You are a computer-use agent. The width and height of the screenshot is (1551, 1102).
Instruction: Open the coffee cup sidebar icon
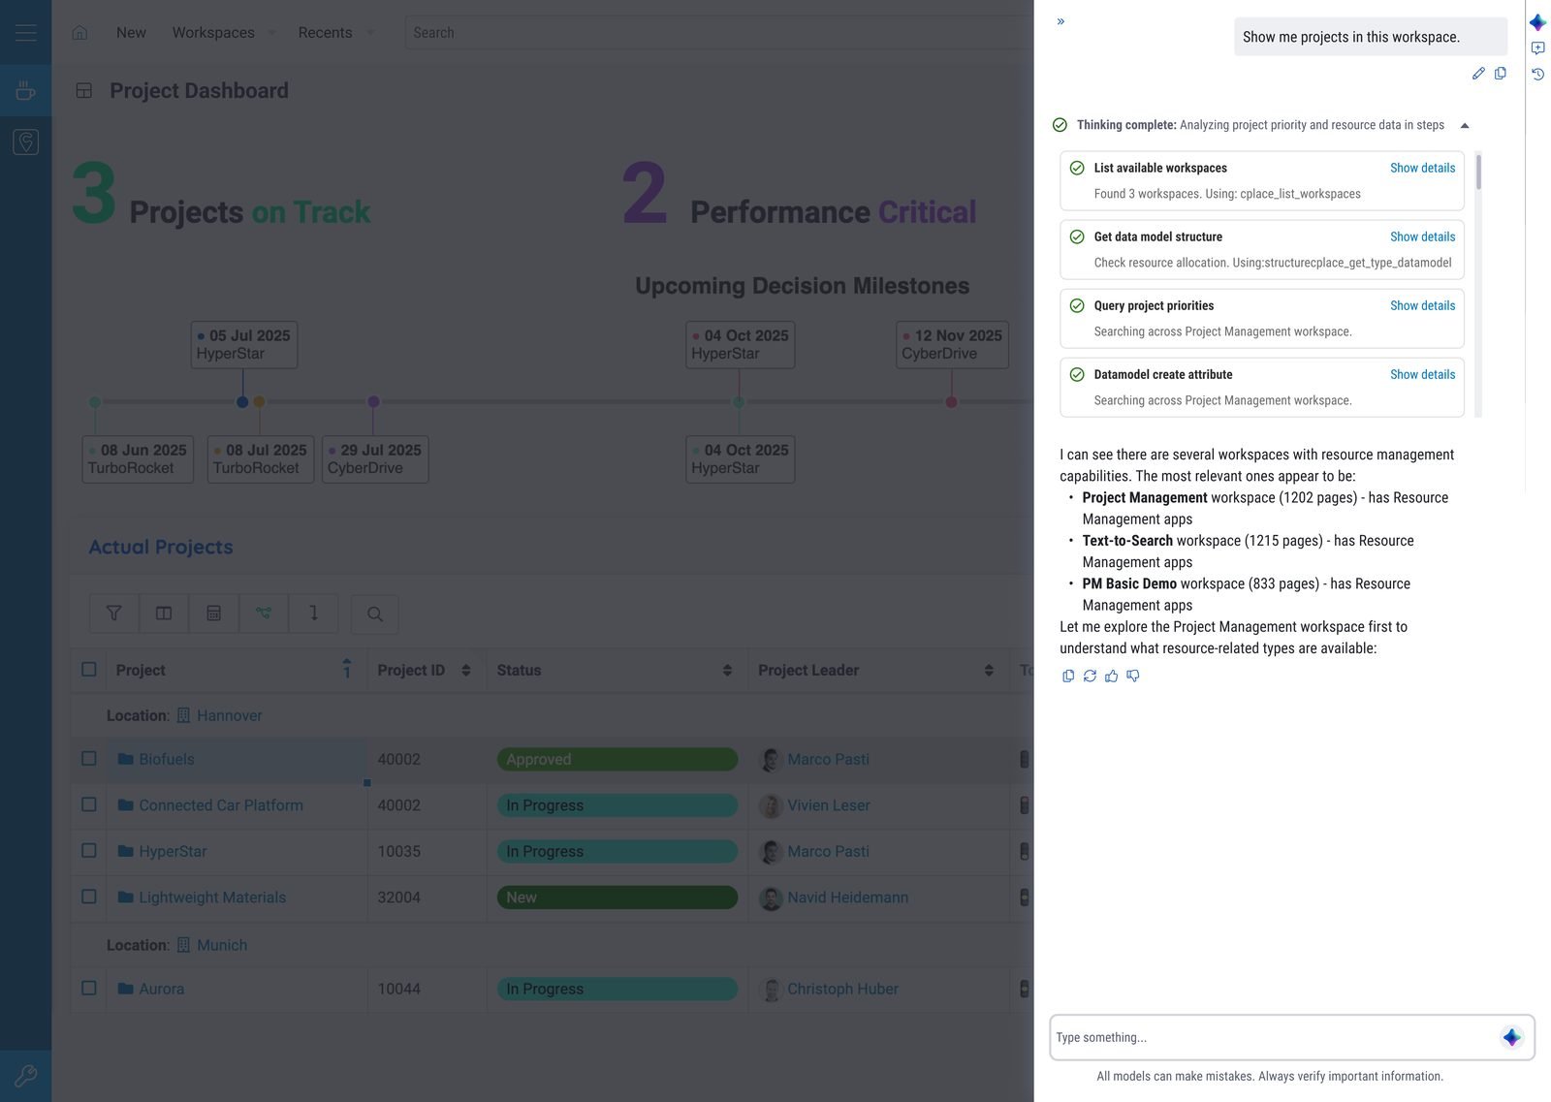coord(26,91)
